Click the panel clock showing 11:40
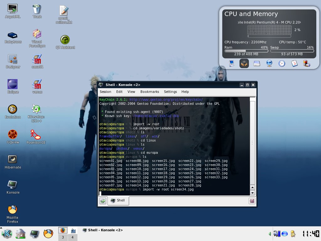The image size is (321, 241). pos(311,233)
